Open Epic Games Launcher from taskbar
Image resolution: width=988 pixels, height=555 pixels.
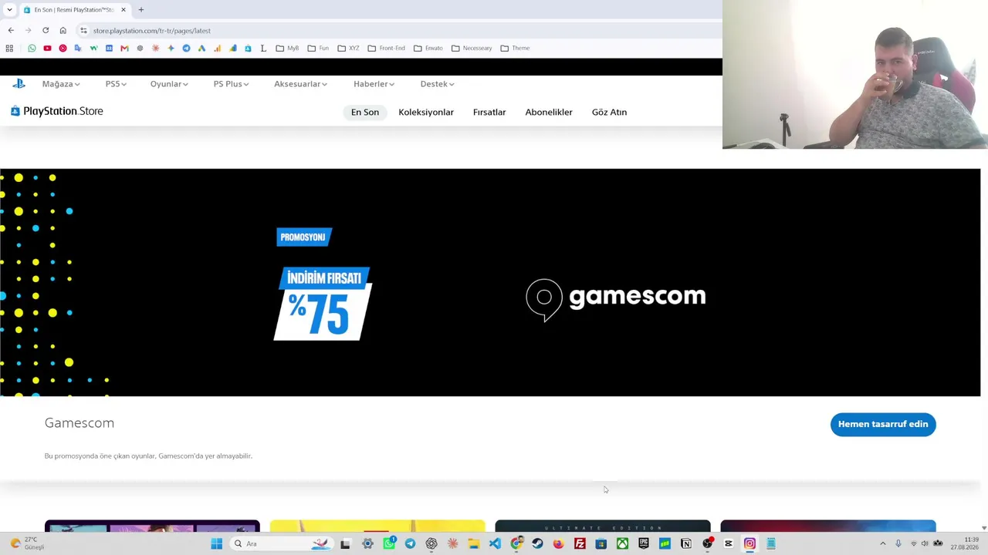[644, 544]
